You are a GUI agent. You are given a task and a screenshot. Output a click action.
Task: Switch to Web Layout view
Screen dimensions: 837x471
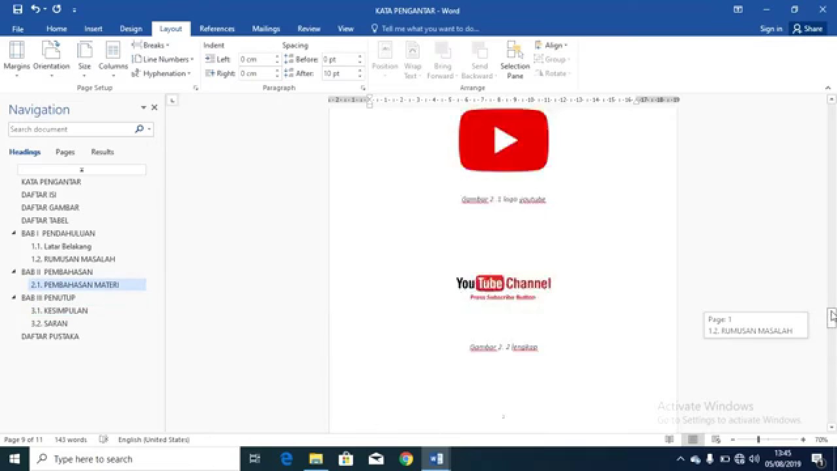(x=716, y=440)
